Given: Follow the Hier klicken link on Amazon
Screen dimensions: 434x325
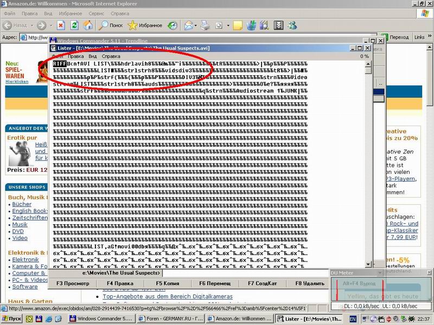Looking at the screenshot, I should [17, 82].
